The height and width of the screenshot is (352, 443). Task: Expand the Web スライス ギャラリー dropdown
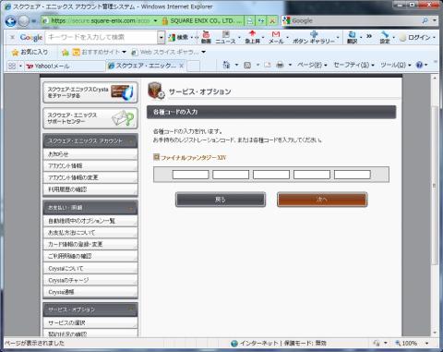click(204, 52)
